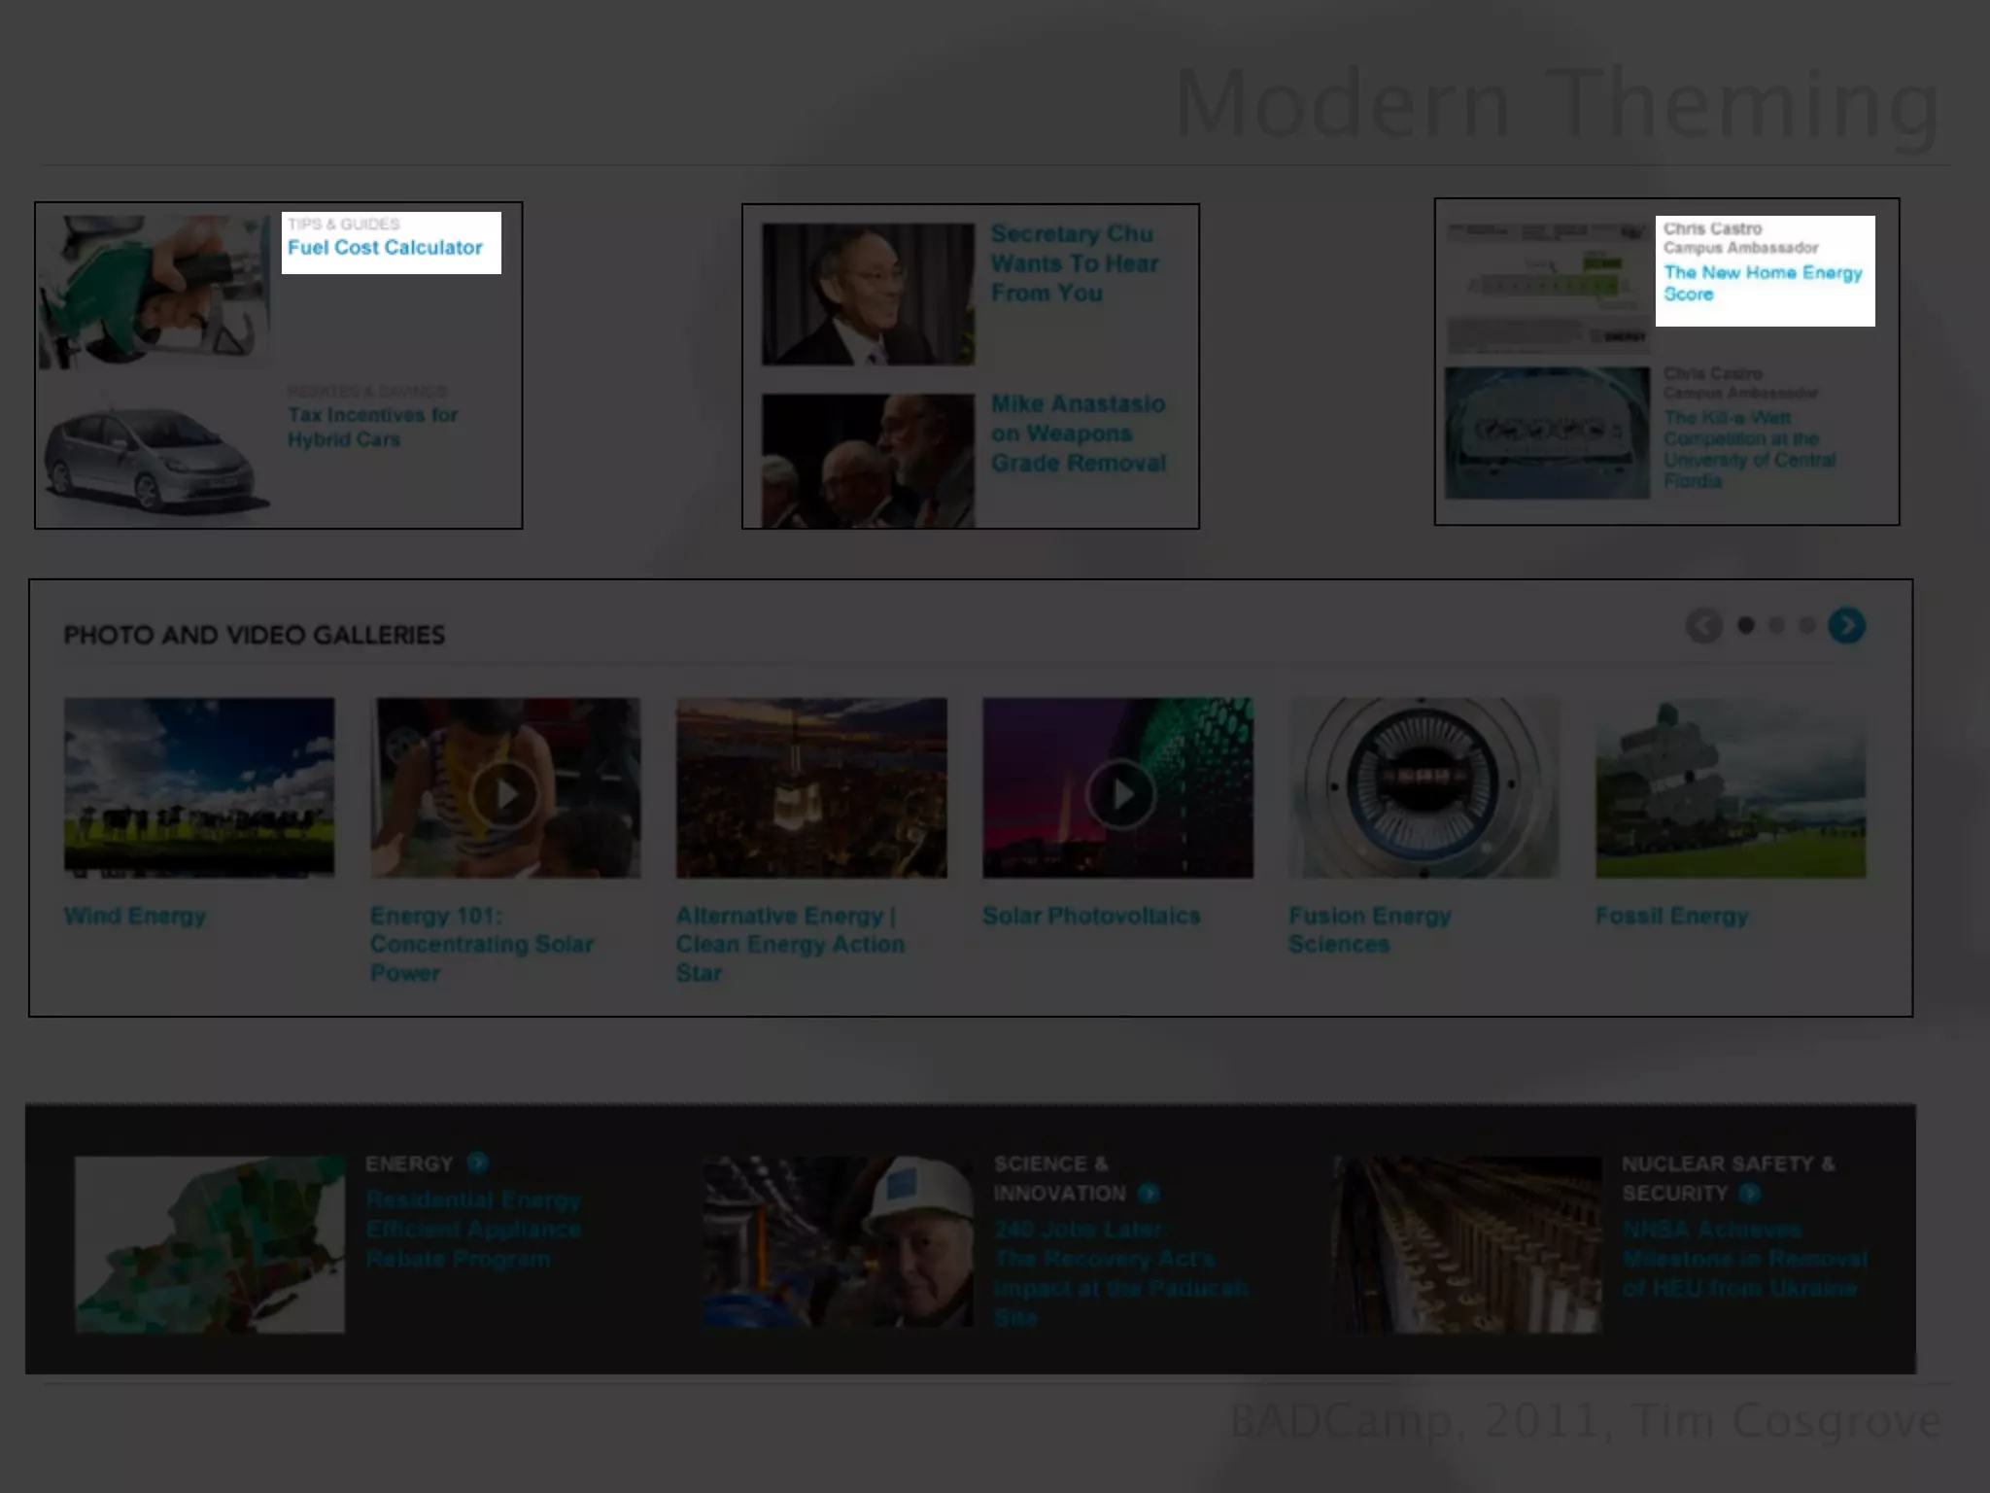The height and width of the screenshot is (1493, 1990).
Task: Open the Fossil Energy gallery thumbnail
Action: 1731,787
